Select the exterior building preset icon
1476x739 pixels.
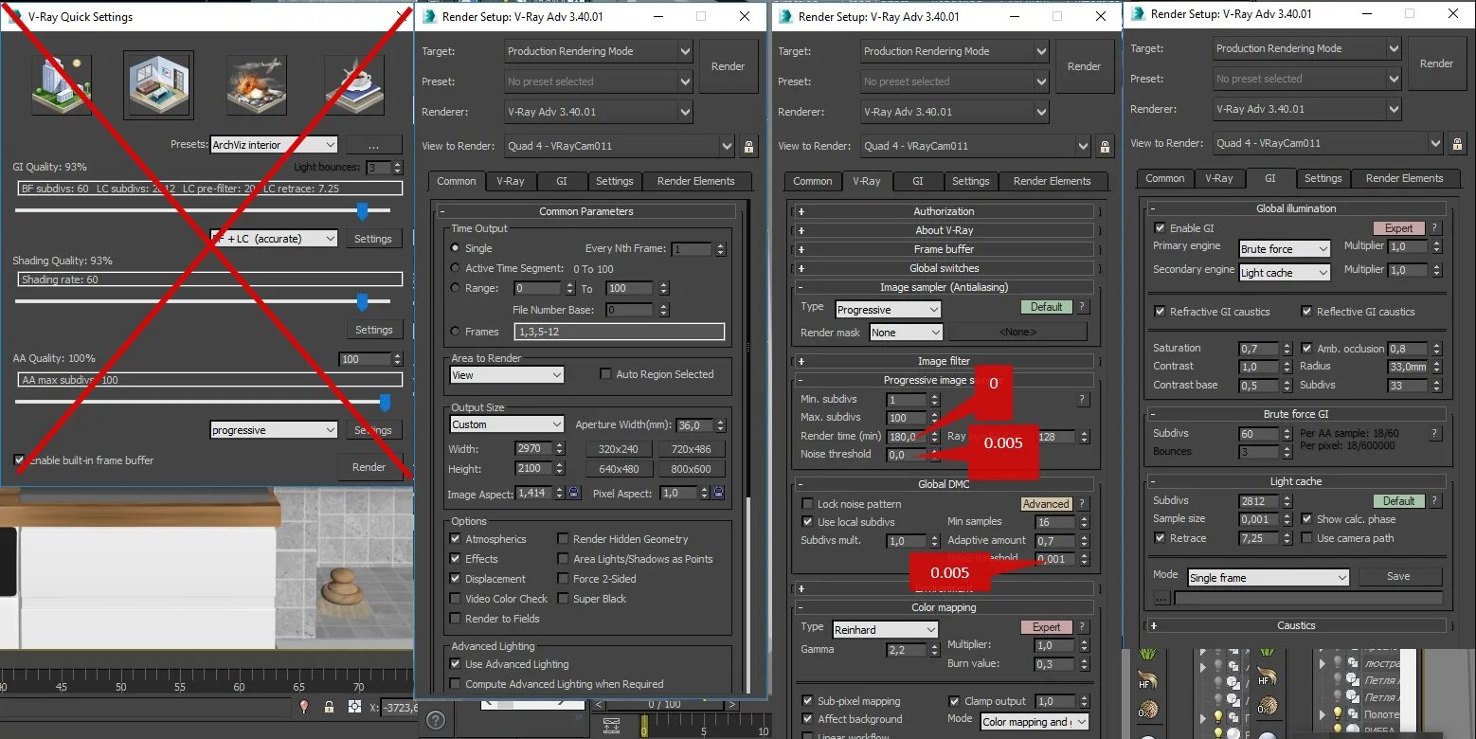[x=61, y=85]
